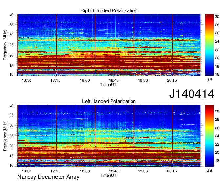Click the 25 MHz tick on Right Handed plot
Image resolution: width=223 pixels, height=181 pixels.
click(11, 45)
